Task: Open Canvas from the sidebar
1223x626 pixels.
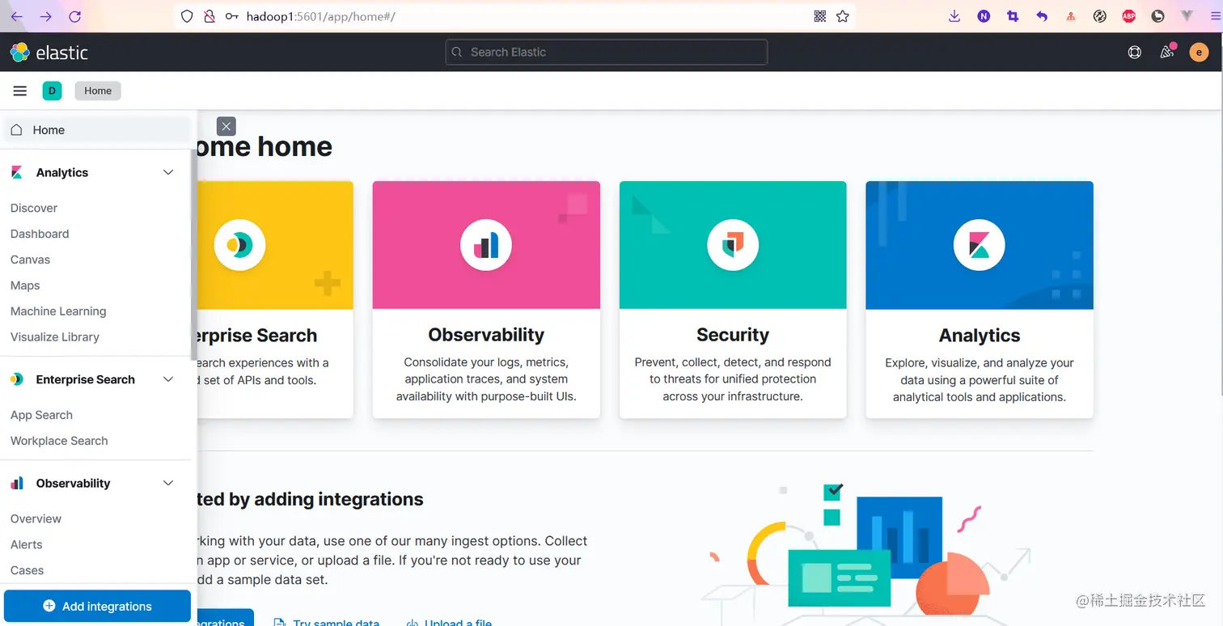Action: 30,260
